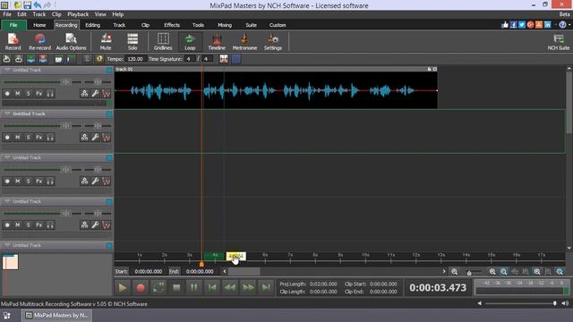
Task: Collapse the second Untitled Track header
Action: [7, 114]
